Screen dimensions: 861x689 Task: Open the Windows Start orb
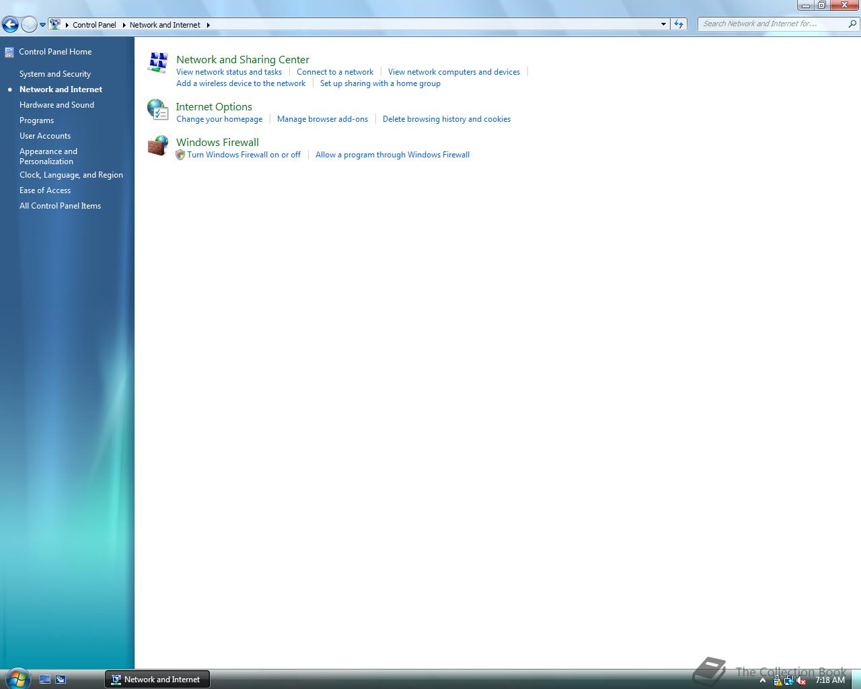click(17, 678)
